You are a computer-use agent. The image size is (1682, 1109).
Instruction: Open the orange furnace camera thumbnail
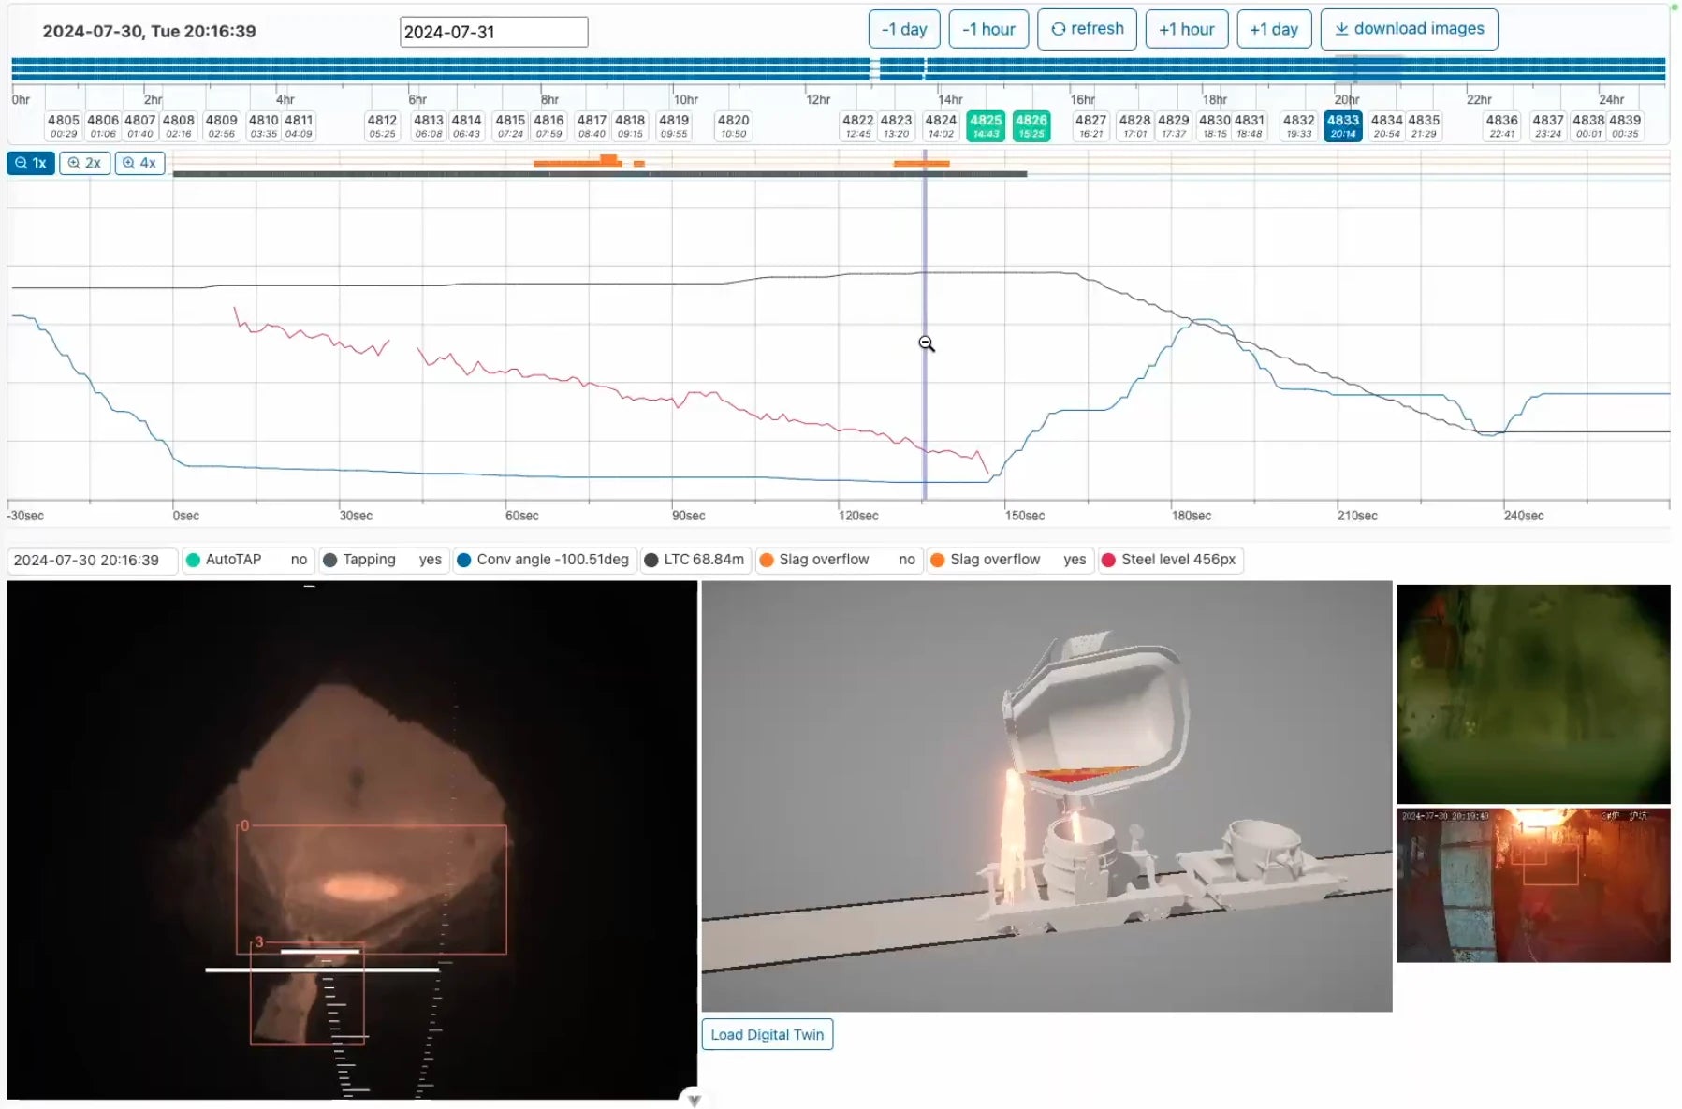(x=1532, y=885)
